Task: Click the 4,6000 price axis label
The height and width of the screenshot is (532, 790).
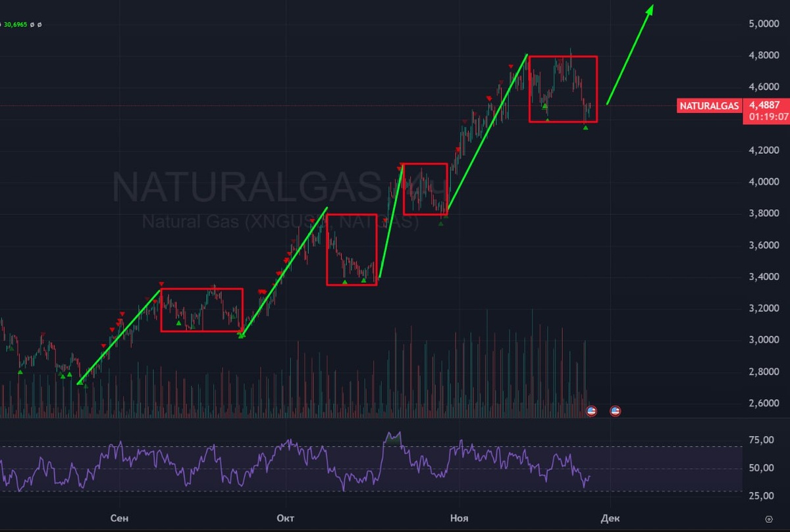Action: (764, 87)
